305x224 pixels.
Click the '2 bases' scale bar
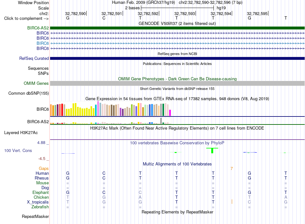point(177,8)
